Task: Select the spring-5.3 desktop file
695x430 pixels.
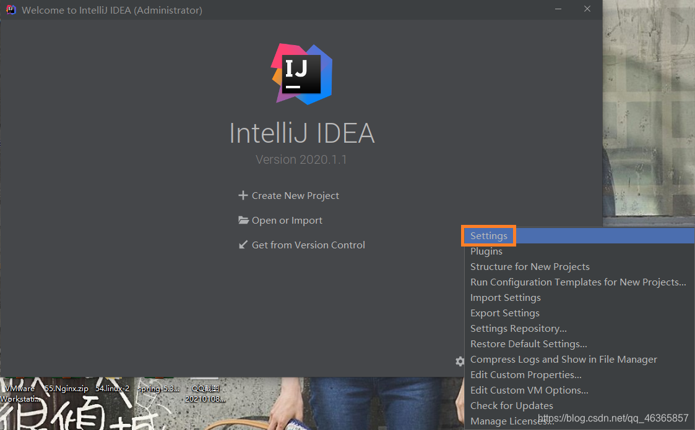Action: pyautogui.click(x=158, y=389)
